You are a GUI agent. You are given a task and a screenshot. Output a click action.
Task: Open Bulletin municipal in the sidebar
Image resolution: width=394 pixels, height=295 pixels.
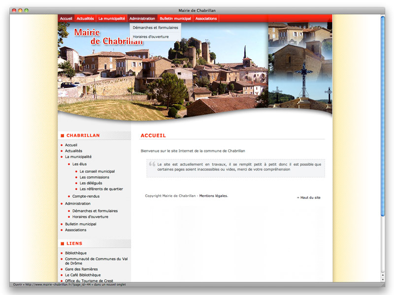[81, 224]
